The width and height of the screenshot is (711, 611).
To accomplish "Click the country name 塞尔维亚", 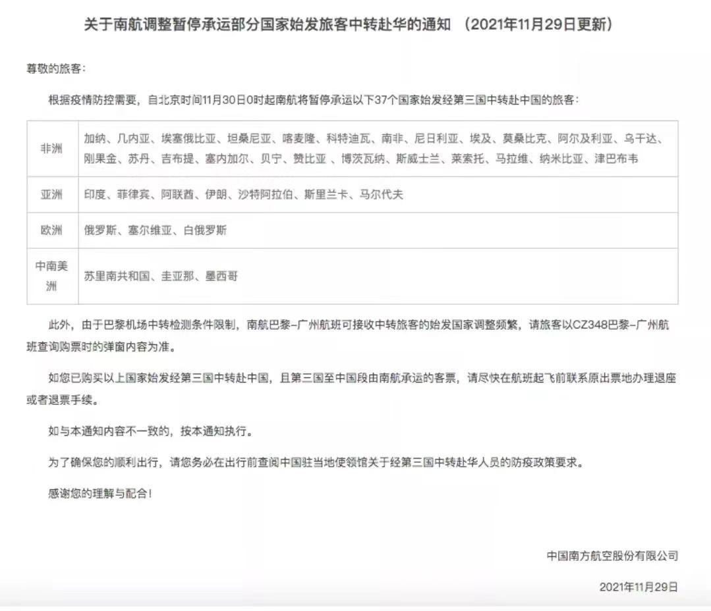I will 150,230.
